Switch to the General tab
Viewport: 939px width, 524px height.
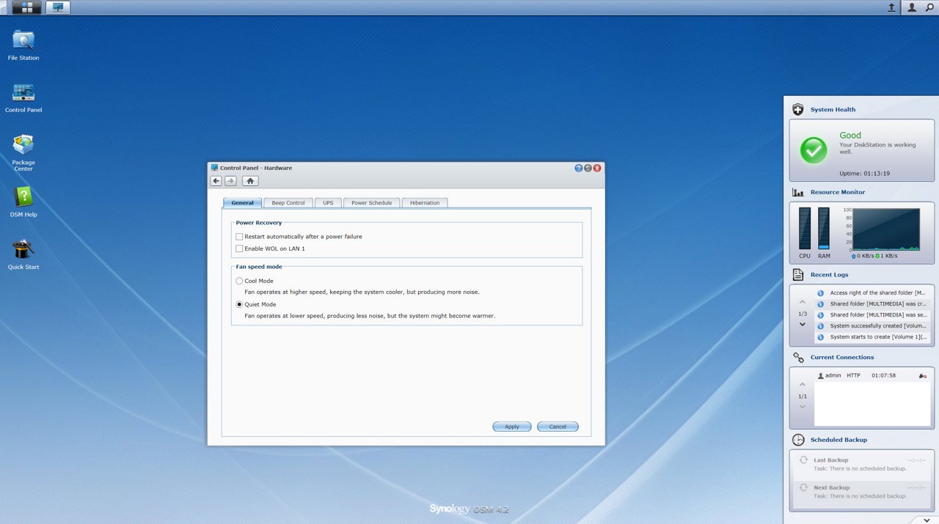coord(242,202)
